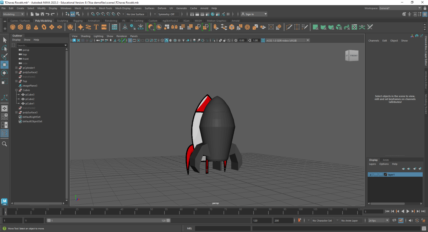Pick the Lasso Select tool
Viewport: 428px width, 232px height.
click(4, 48)
